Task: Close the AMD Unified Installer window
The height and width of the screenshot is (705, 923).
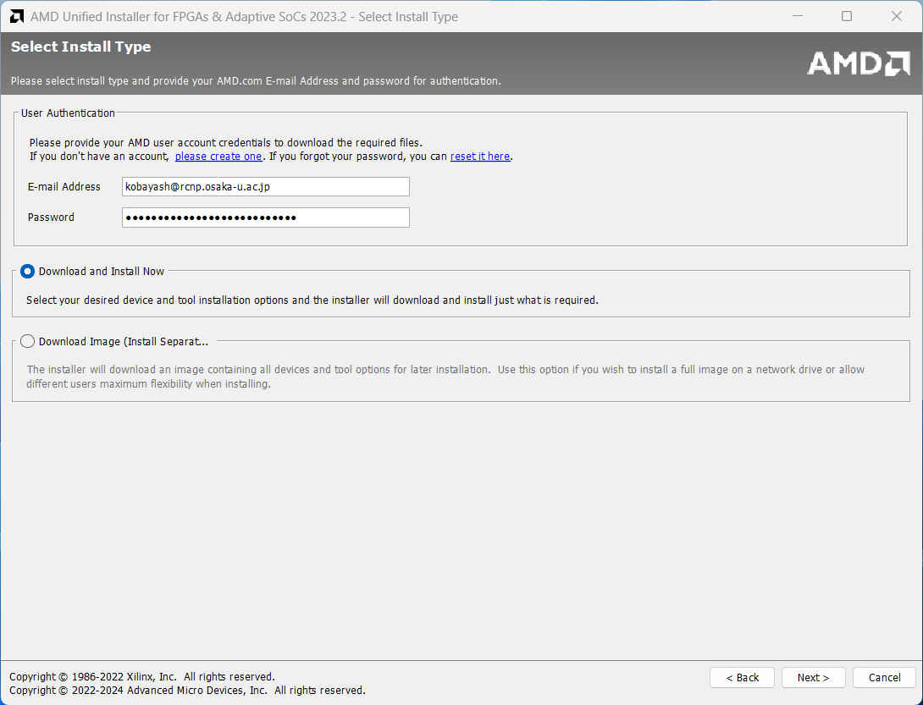Action: pyautogui.click(x=897, y=17)
